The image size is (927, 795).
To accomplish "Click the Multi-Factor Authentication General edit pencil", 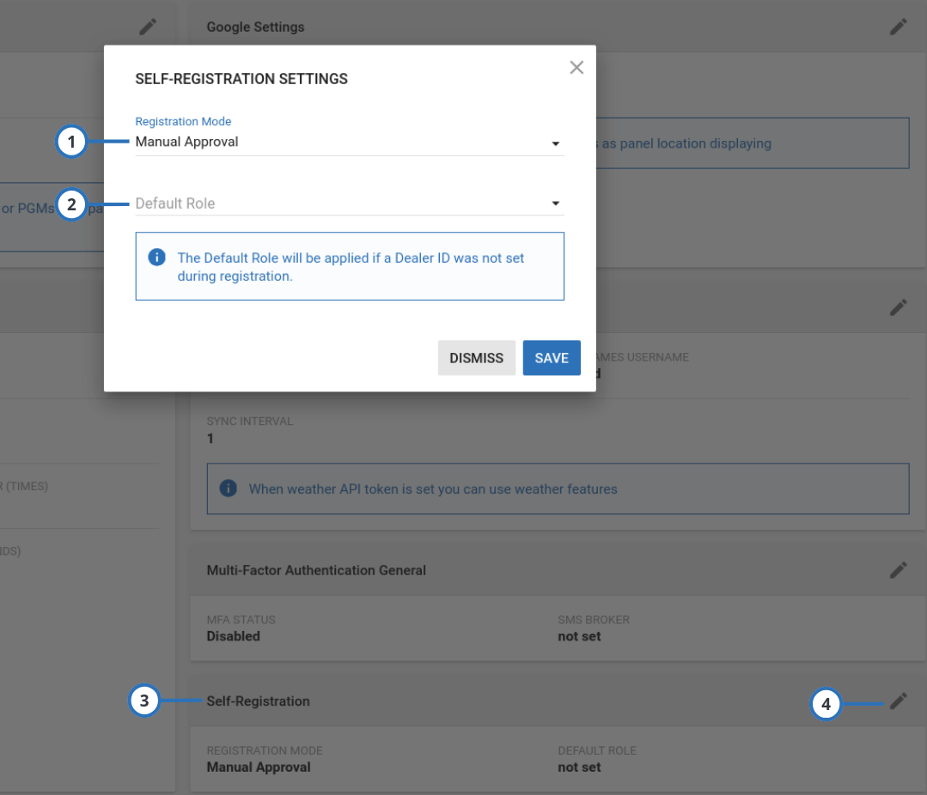I will [899, 569].
